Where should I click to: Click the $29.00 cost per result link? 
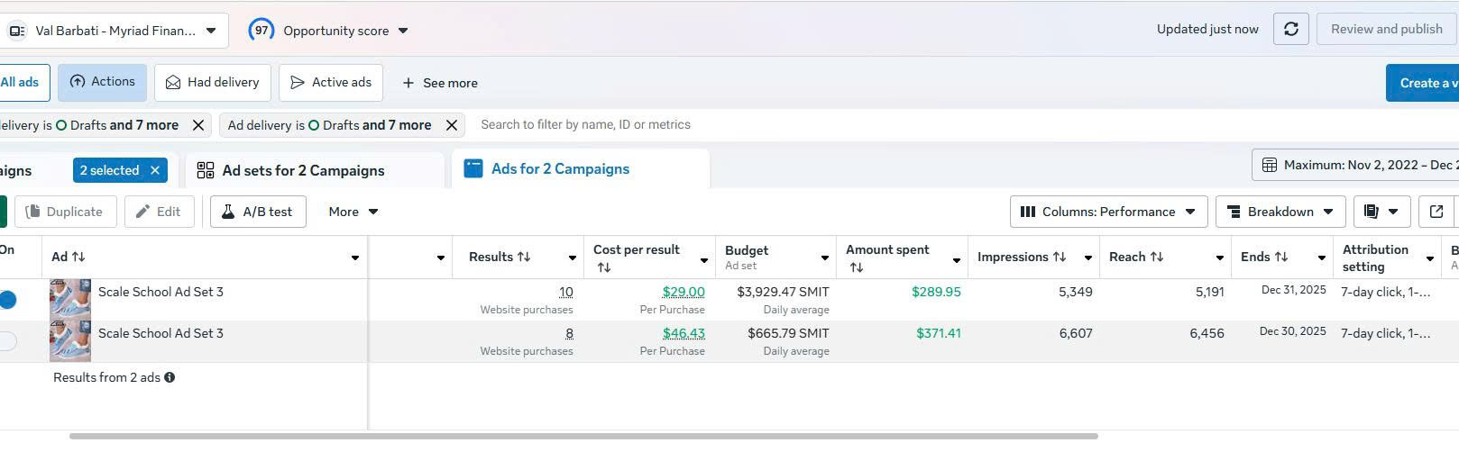pyautogui.click(x=684, y=292)
